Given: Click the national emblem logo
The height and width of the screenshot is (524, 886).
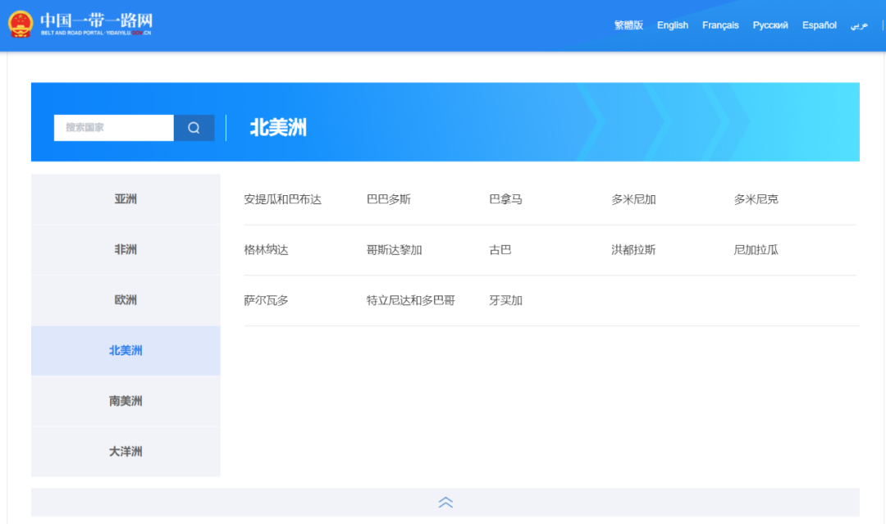Looking at the screenshot, I should [22, 23].
